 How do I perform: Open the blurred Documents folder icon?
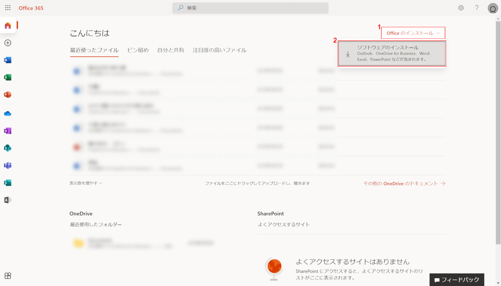pyautogui.click(x=78, y=243)
